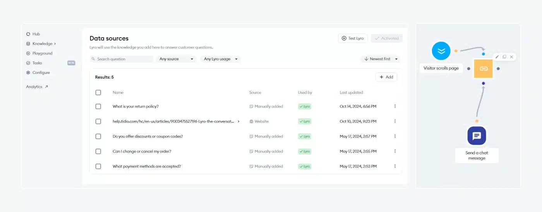542x212 pixels.
Task: Click Lyro badge in return policy row
Action: (x=305, y=106)
